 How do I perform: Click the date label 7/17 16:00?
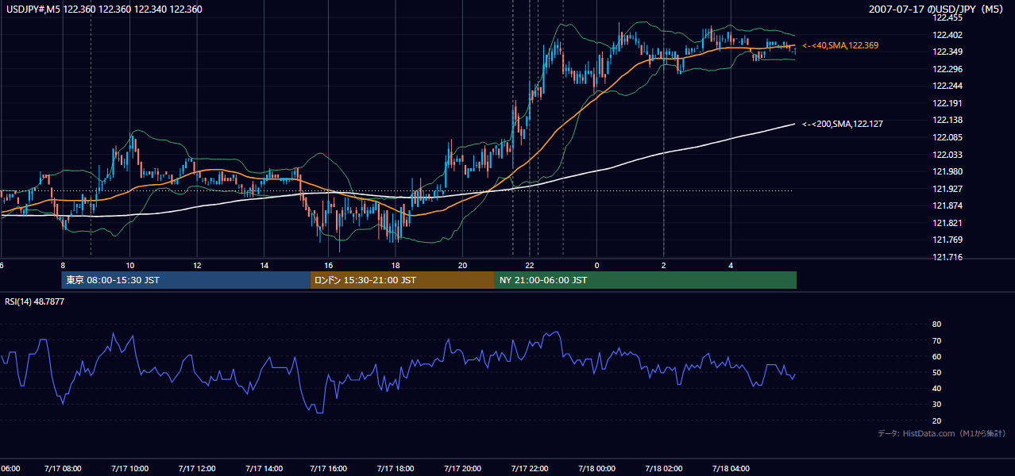click(329, 468)
